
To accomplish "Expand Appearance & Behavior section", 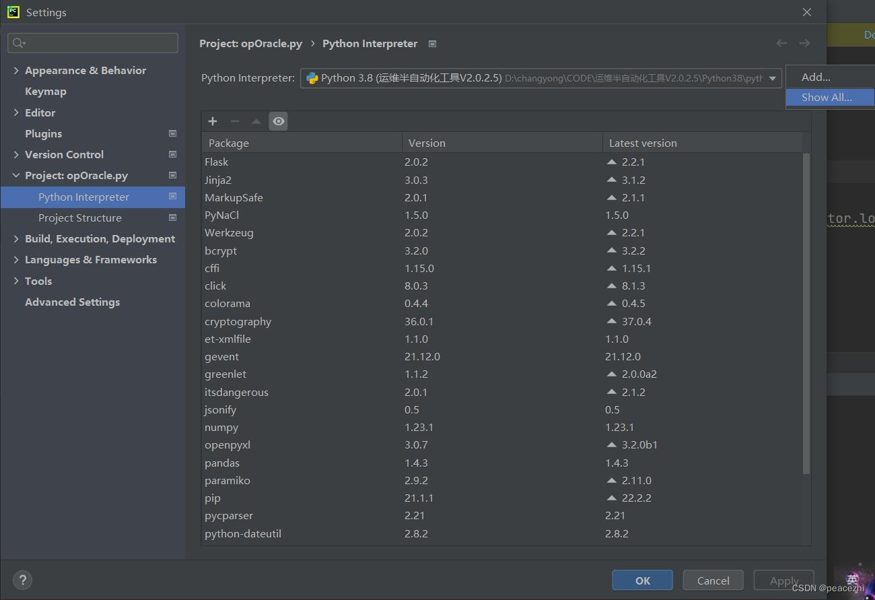I will point(16,70).
